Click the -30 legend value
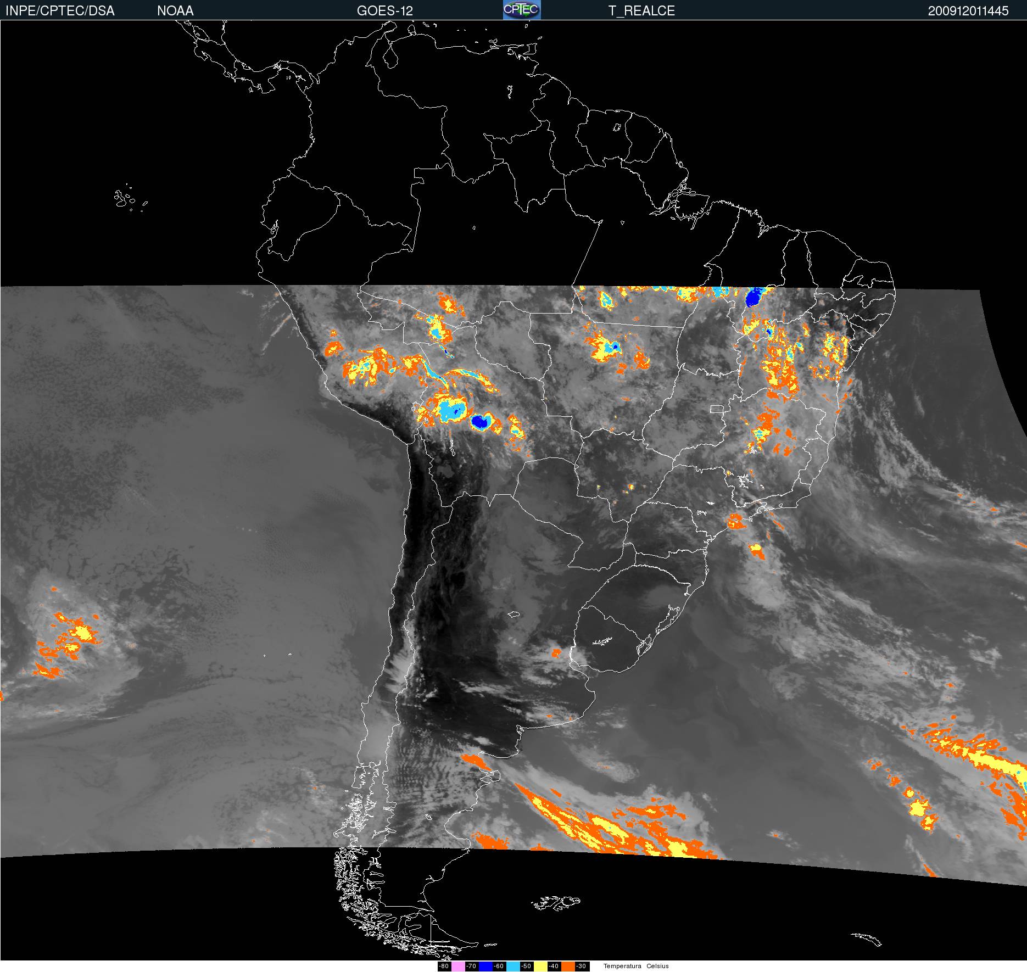This screenshot has width=1027, height=972. point(581,966)
